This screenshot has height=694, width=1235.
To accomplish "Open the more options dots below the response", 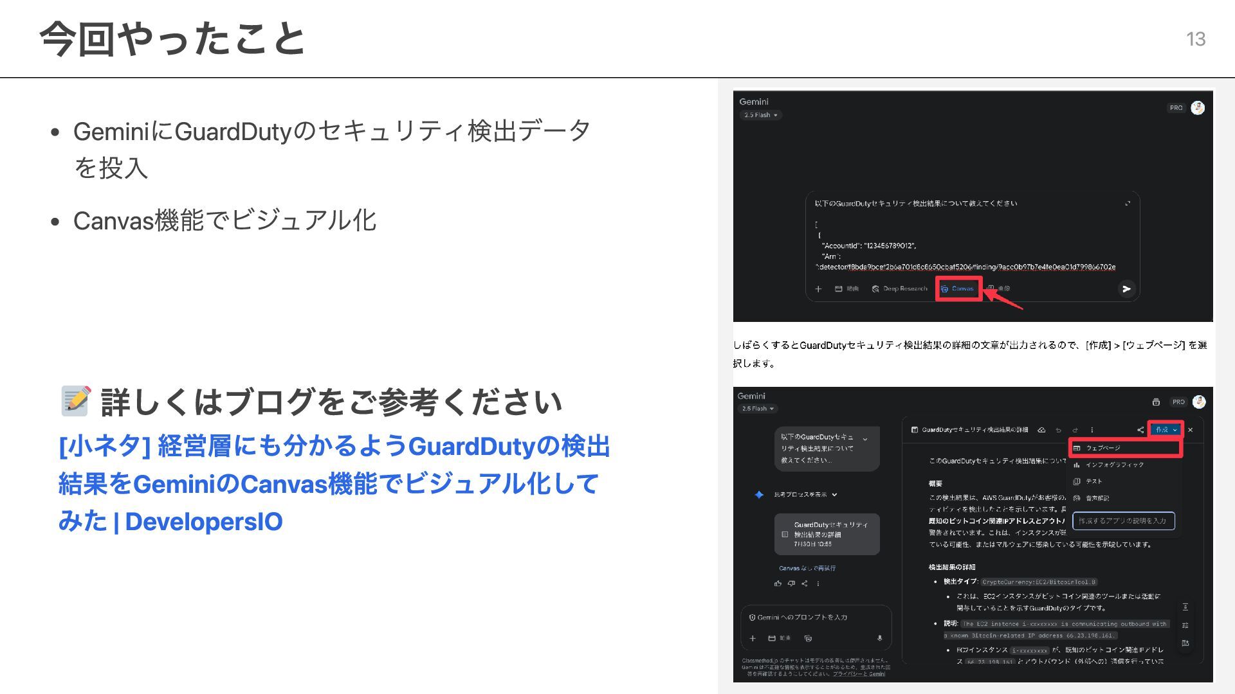I will click(x=818, y=583).
